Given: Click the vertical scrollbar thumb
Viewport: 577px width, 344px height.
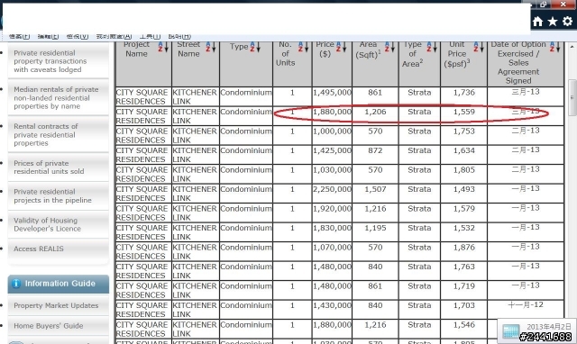Looking at the screenshot, I should (x=572, y=98).
